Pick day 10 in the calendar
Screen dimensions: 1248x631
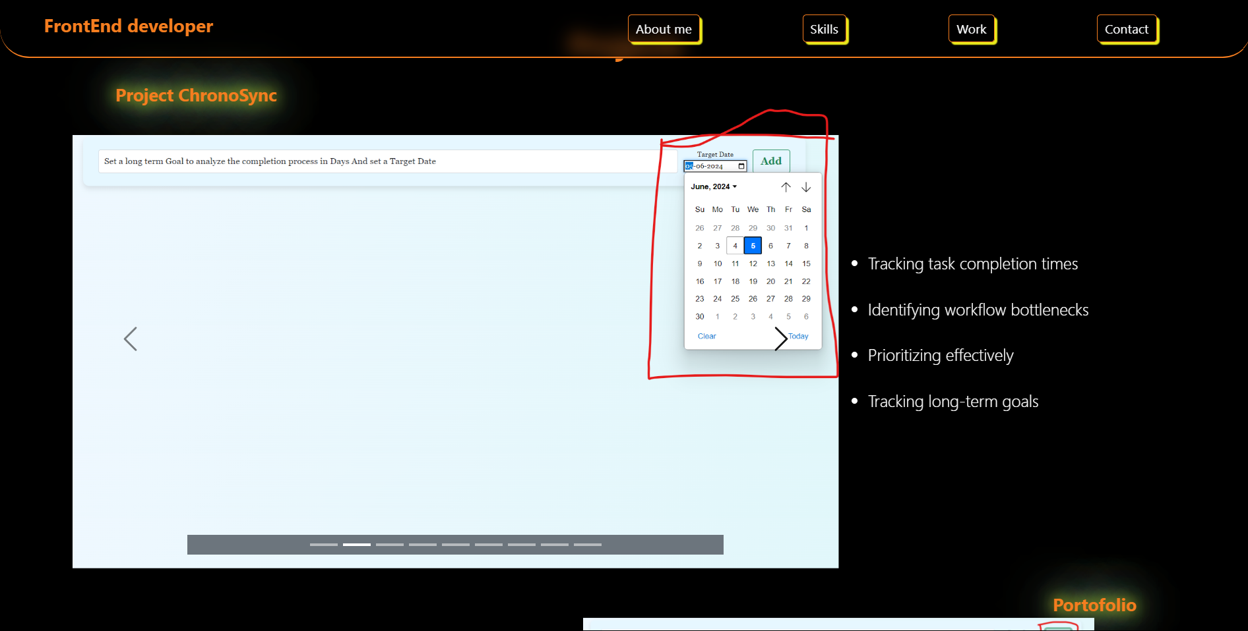point(718,263)
